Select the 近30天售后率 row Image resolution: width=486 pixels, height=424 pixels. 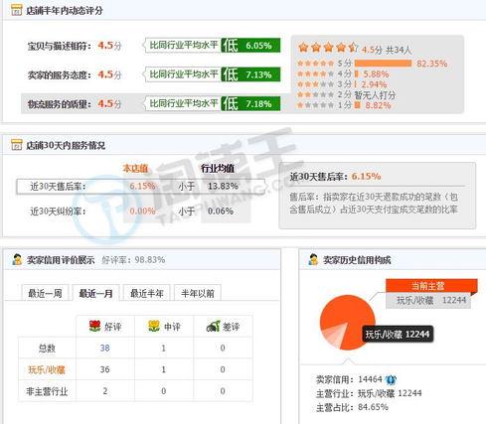tap(141, 187)
